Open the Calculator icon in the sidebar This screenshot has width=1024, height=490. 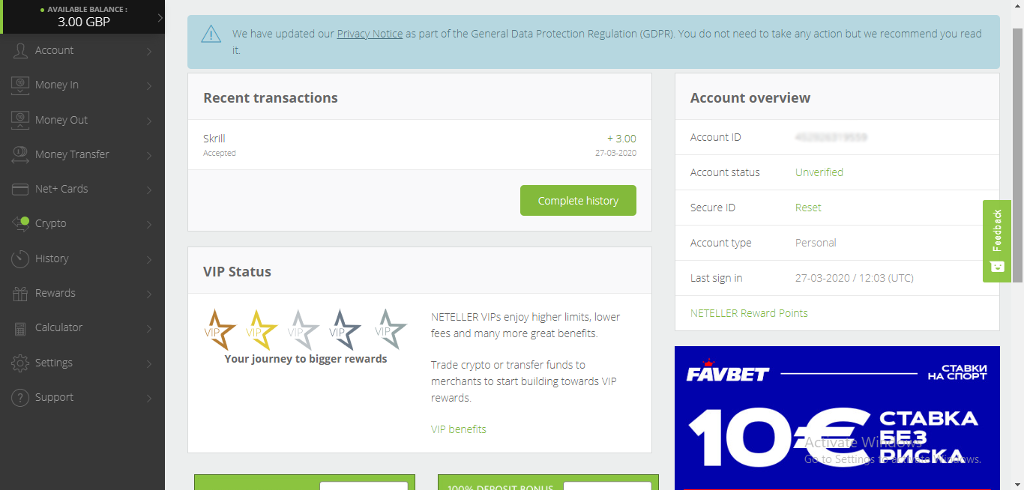pos(20,327)
